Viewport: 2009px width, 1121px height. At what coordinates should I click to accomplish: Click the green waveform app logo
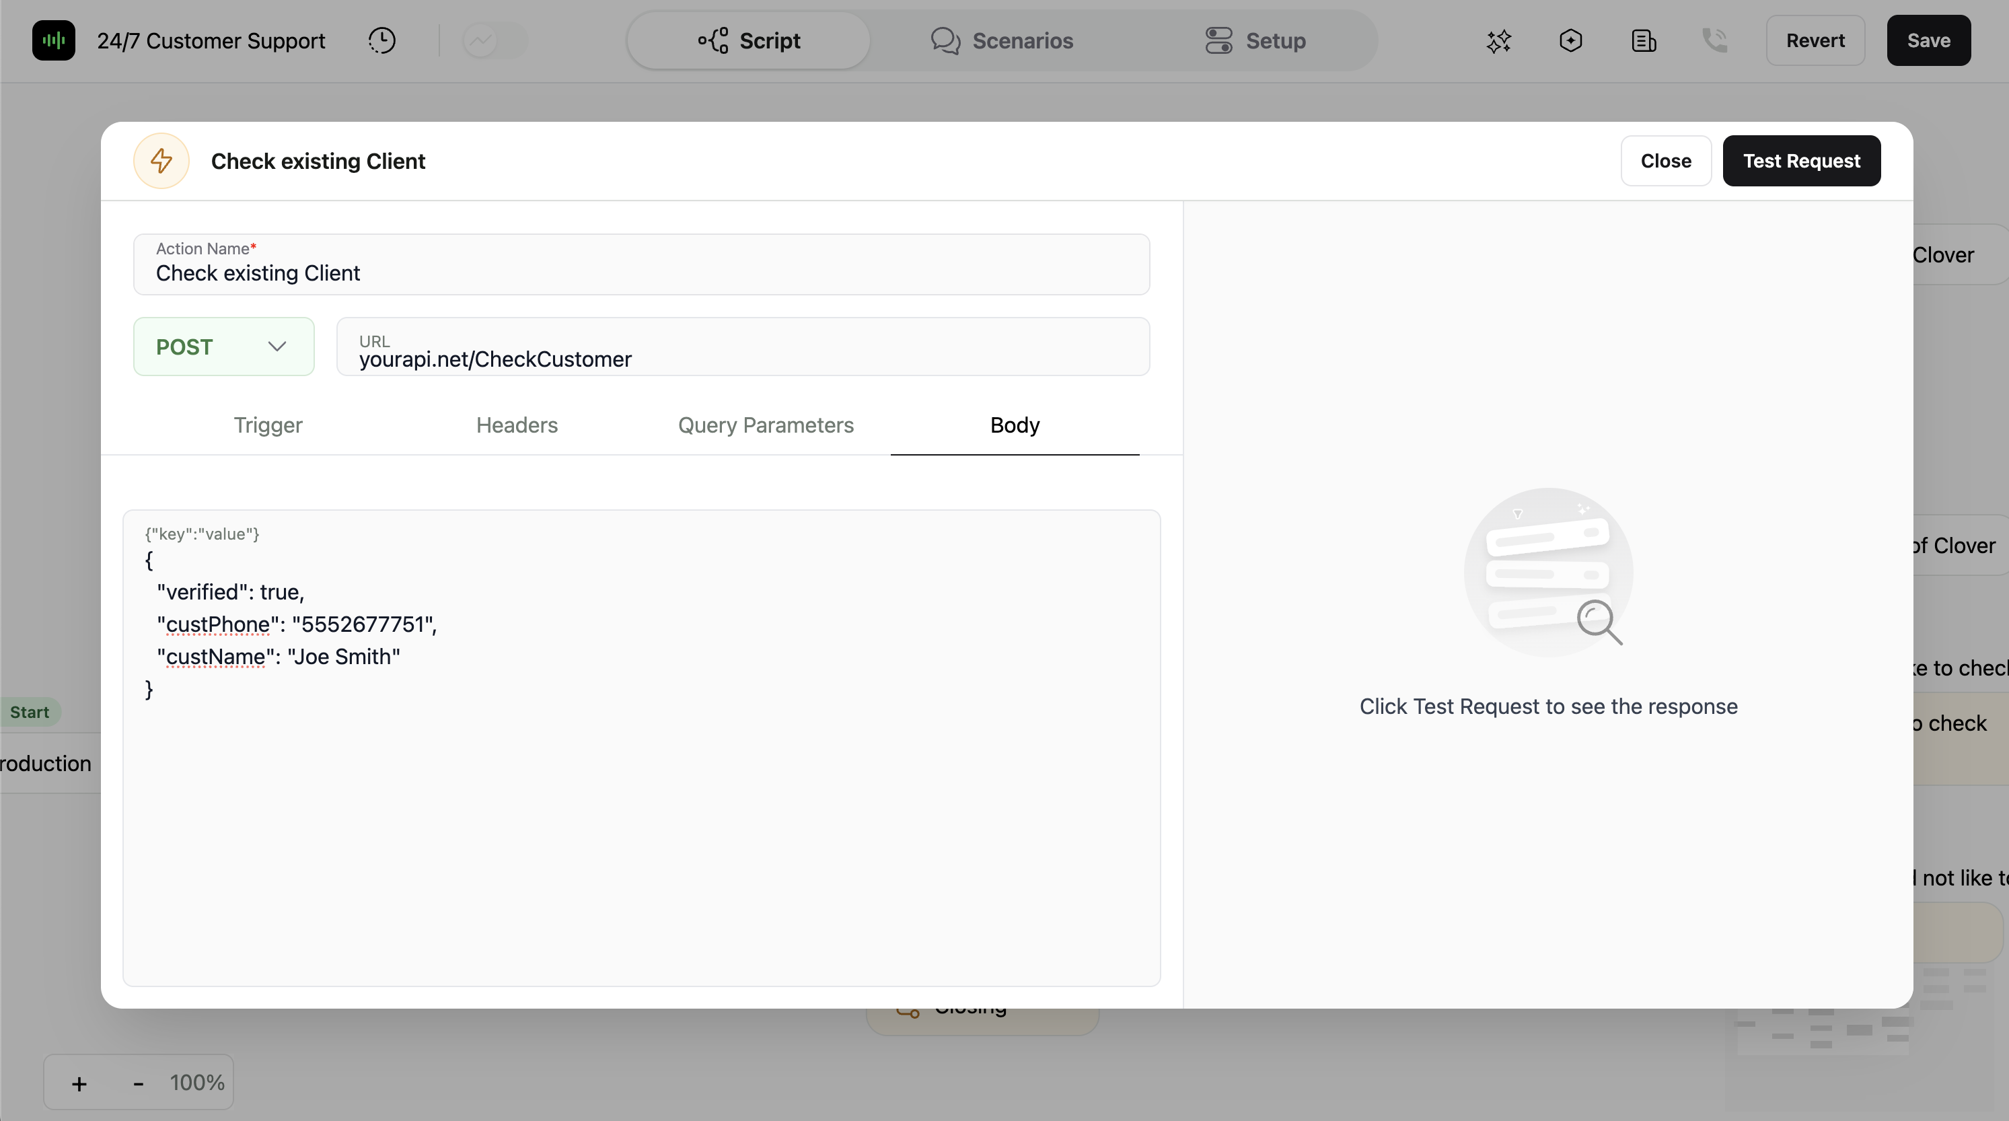(53, 40)
